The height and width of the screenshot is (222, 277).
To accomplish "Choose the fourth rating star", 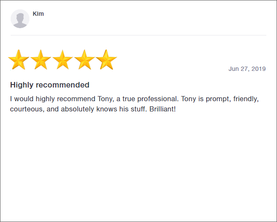I will [x=84, y=60].
